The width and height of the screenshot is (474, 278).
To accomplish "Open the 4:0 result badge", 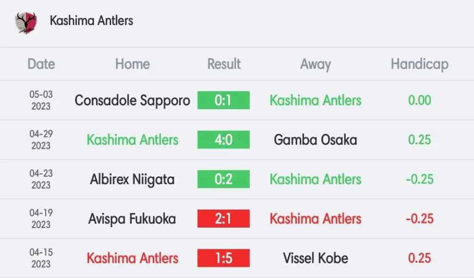I will 224,140.
